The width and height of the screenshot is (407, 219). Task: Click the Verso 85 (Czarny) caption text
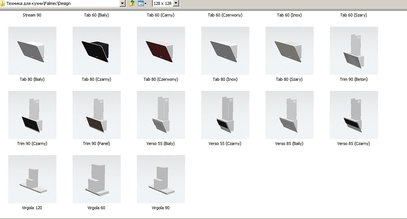(354, 143)
